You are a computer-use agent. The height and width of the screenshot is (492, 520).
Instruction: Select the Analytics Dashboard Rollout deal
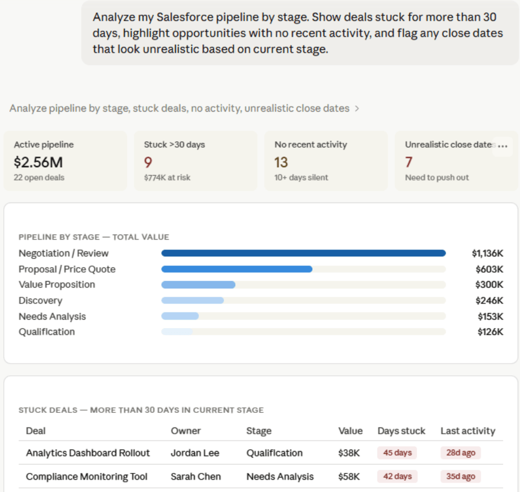pos(88,453)
